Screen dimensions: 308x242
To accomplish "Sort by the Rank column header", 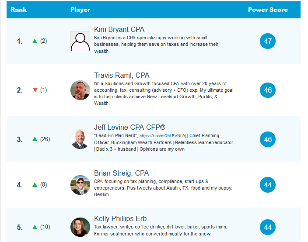I will tap(18, 10).
